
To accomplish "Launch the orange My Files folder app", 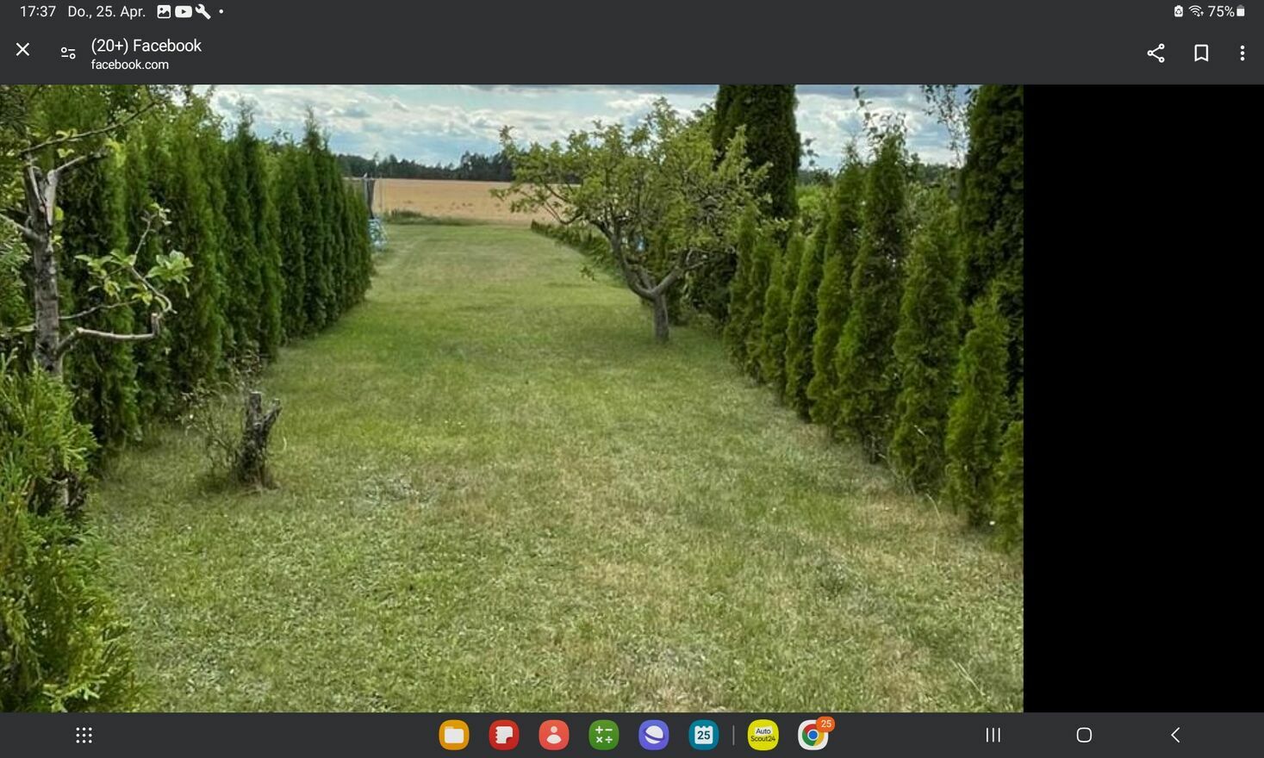I will click(x=454, y=735).
